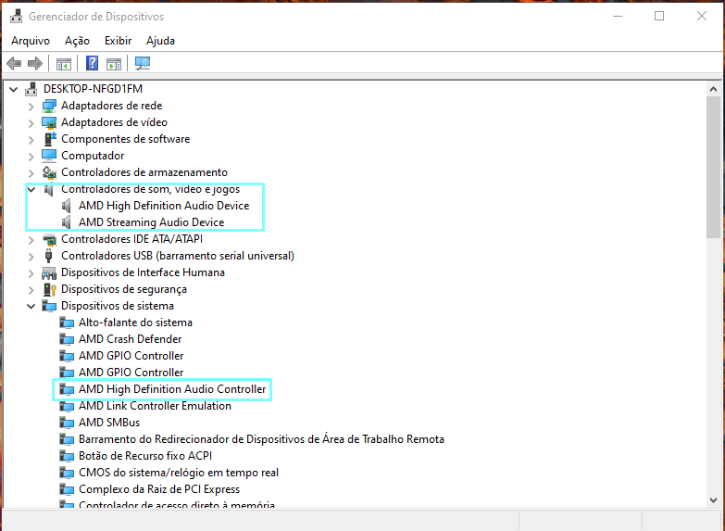Click the Back arrow toolbar icon

pyautogui.click(x=14, y=63)
